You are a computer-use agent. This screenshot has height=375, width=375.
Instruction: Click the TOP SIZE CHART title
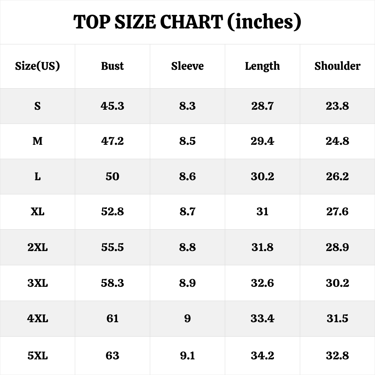[x=187, y=22]
